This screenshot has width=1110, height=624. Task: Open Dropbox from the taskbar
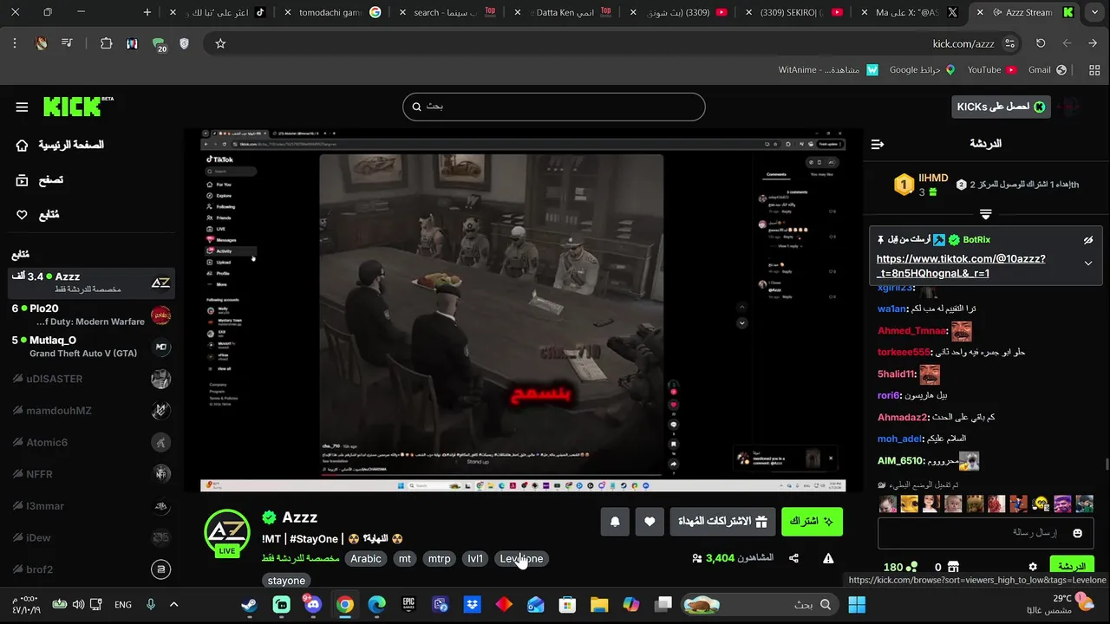click(472, 604)
